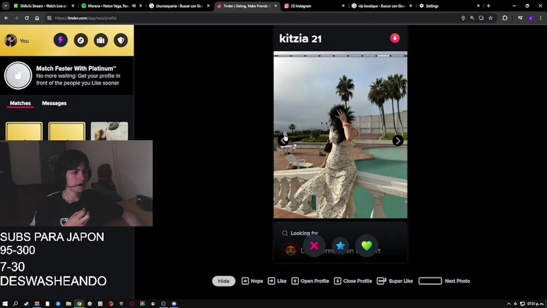Click the Platinum flame circle icon
Image resolution: width=547 pixels, height=308 pixels.
click(x=18, y=76)
